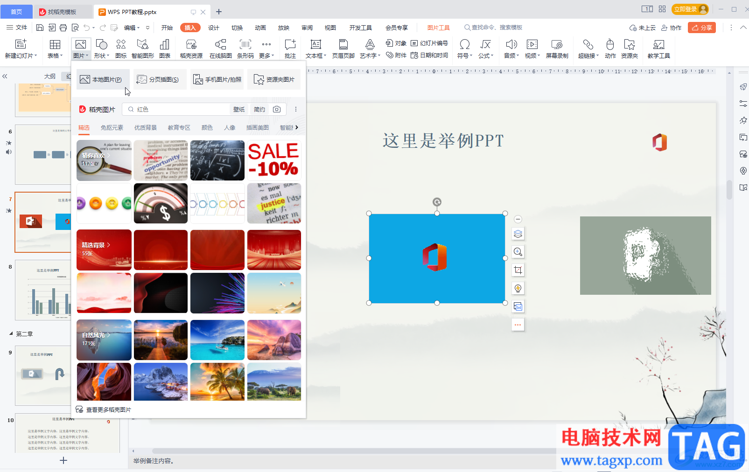Image resolution: width=749 pixels, height=472 pixels.
Task: Click 查看更多稻壳图片 view more link
Action: click(104, 410)
